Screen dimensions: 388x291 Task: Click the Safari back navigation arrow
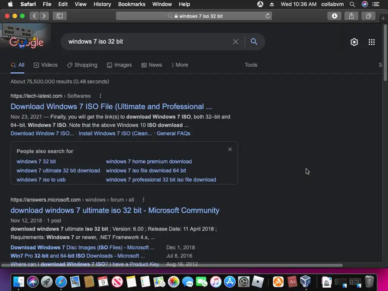34,16
